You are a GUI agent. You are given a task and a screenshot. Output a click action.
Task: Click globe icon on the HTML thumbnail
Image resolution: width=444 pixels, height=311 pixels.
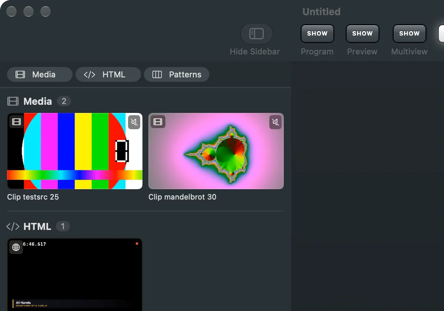(16, 247)
